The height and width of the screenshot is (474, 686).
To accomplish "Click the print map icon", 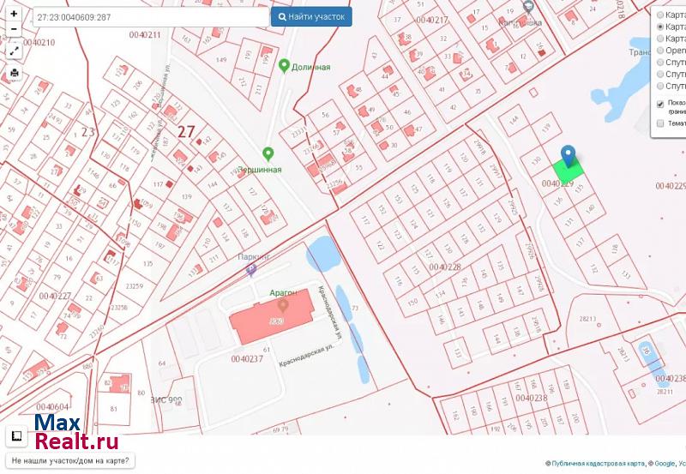I will point(14,73).
